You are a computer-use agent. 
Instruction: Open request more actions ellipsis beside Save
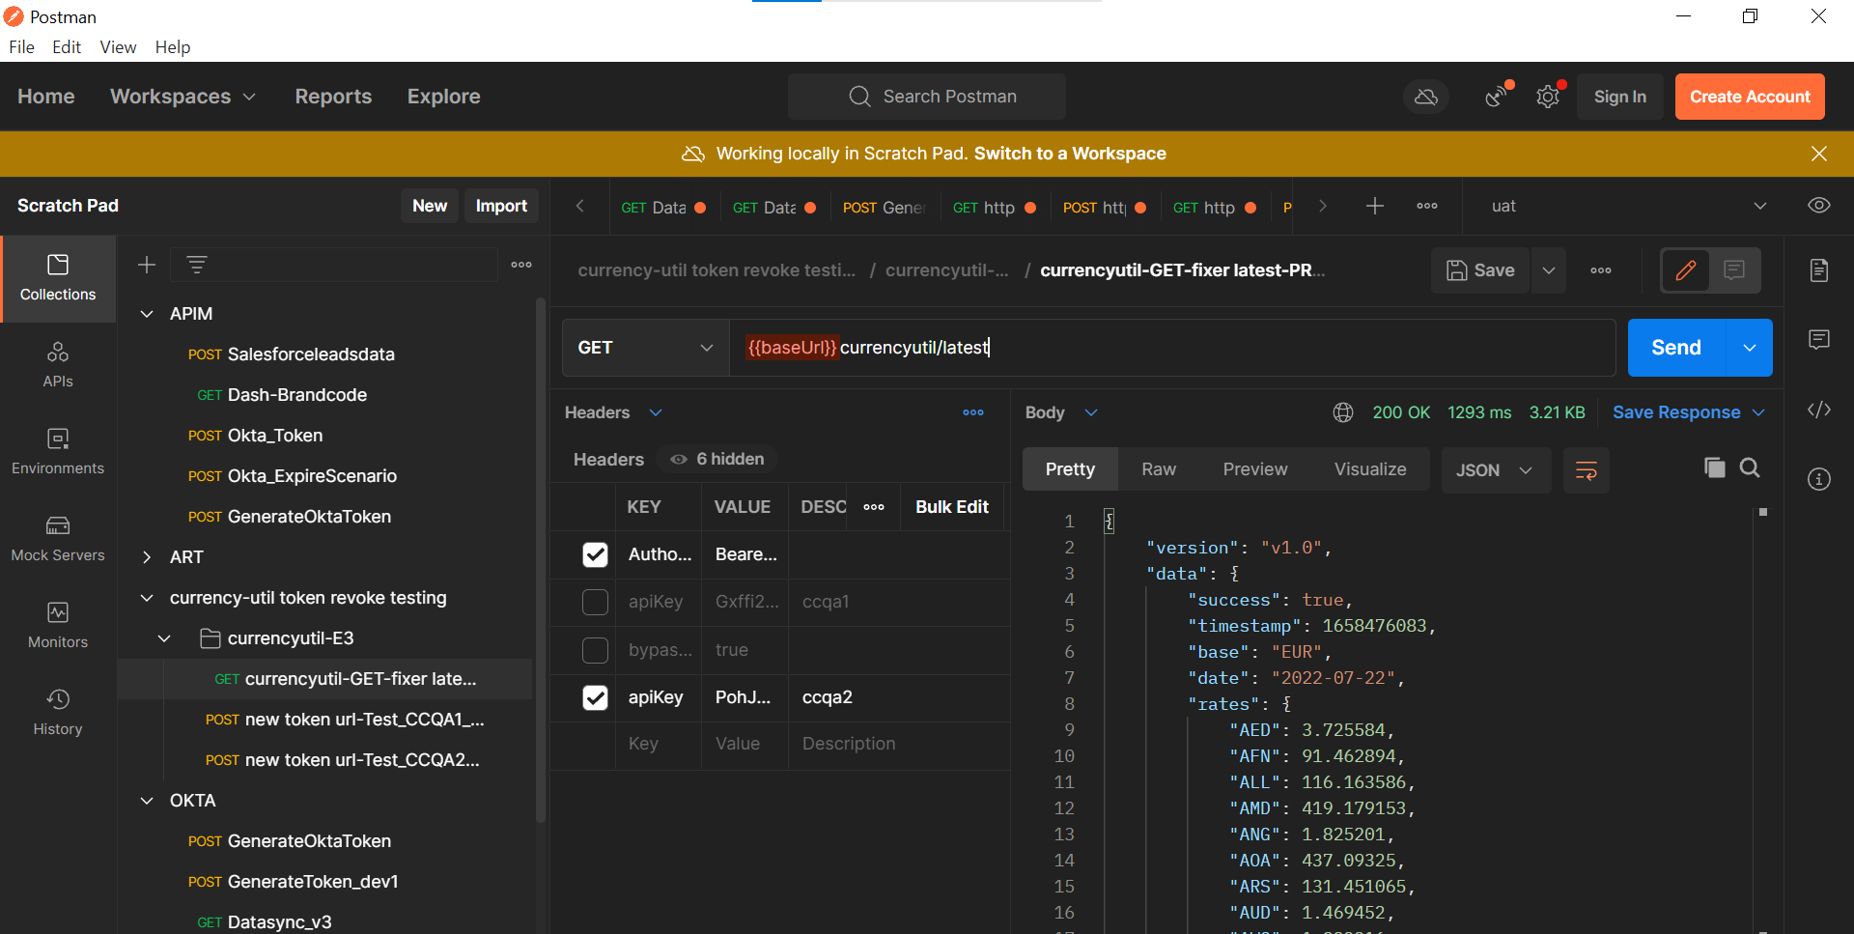click(1601, 270)
